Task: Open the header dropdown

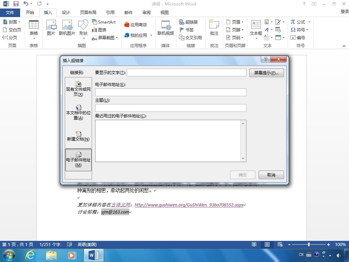Action: 235,22
